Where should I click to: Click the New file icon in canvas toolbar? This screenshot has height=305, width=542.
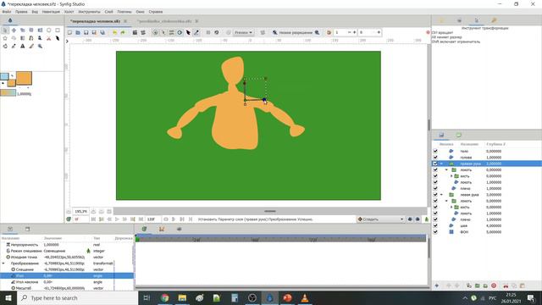click(x=69, y=32)
